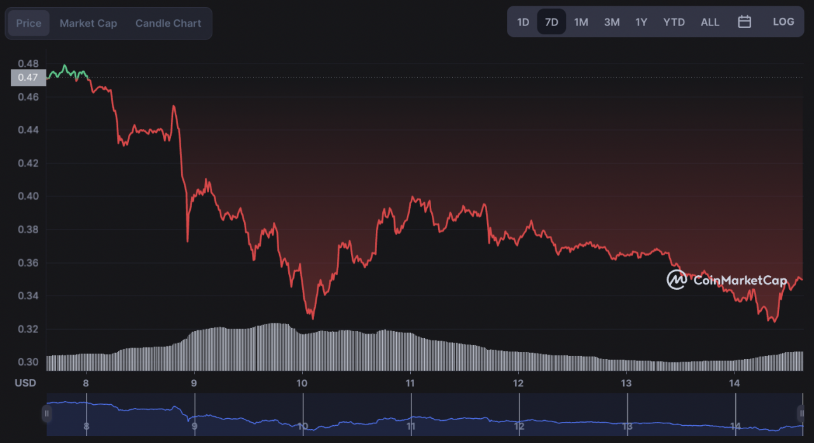Click the CoinMarketCap logo watermark
The width and height of the screenshot is (814, 443).
[x=726, y=280]
